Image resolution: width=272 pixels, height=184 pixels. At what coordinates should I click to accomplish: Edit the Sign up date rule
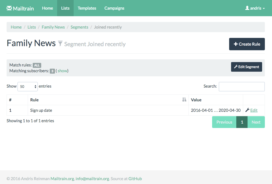click(x=254, y=110)
